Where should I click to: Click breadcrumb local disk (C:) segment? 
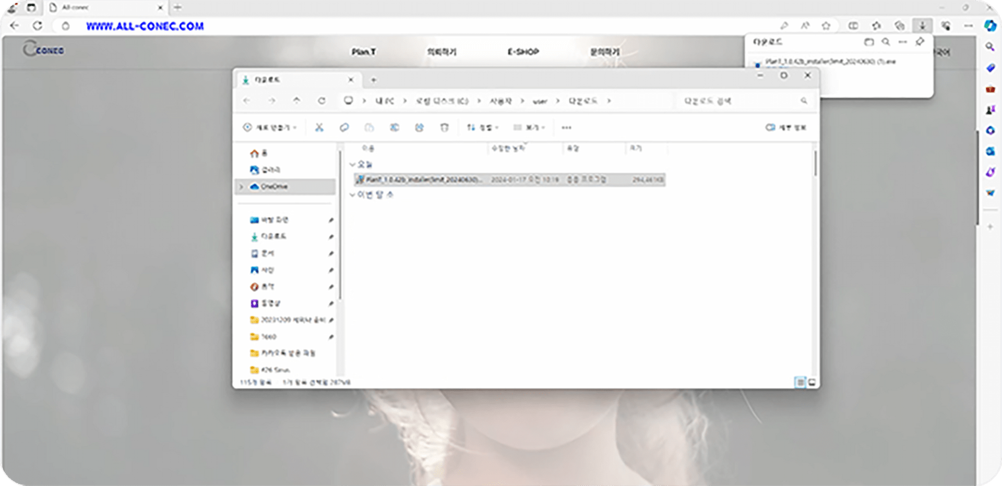point(442,101)
